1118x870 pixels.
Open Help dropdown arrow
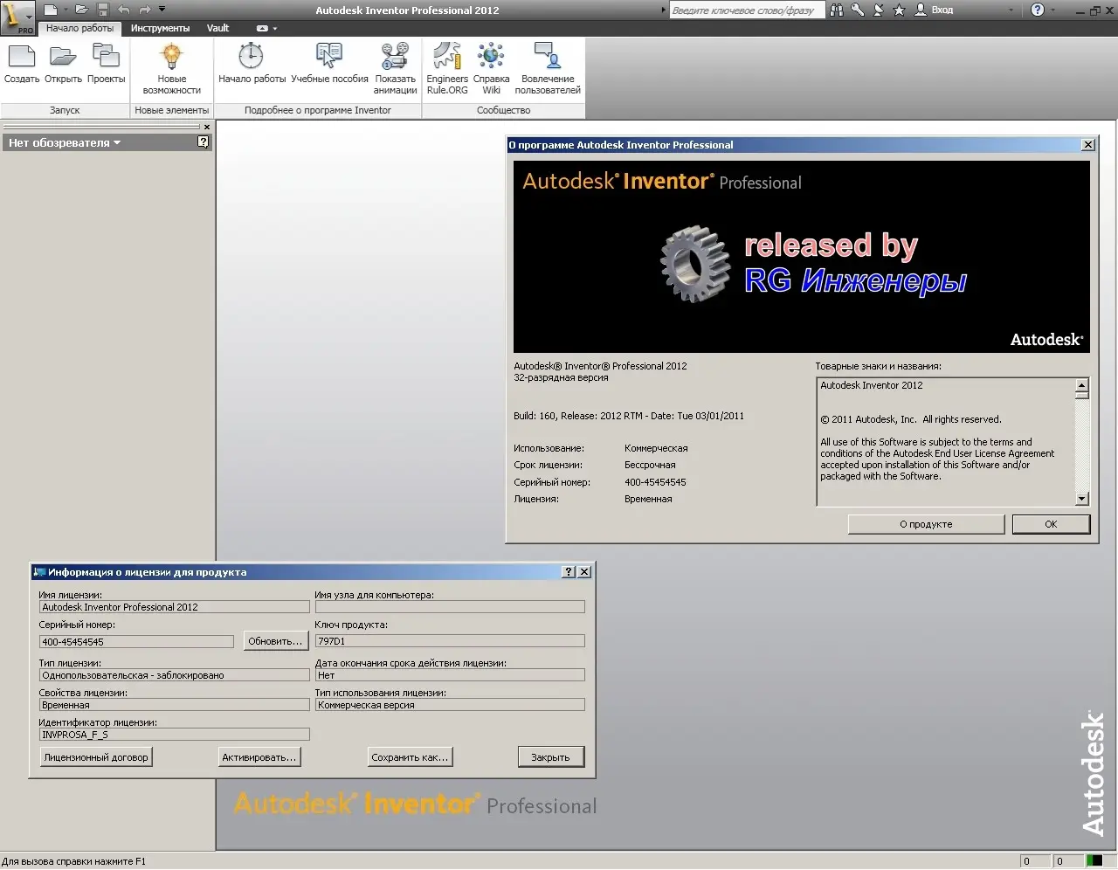1052,10
